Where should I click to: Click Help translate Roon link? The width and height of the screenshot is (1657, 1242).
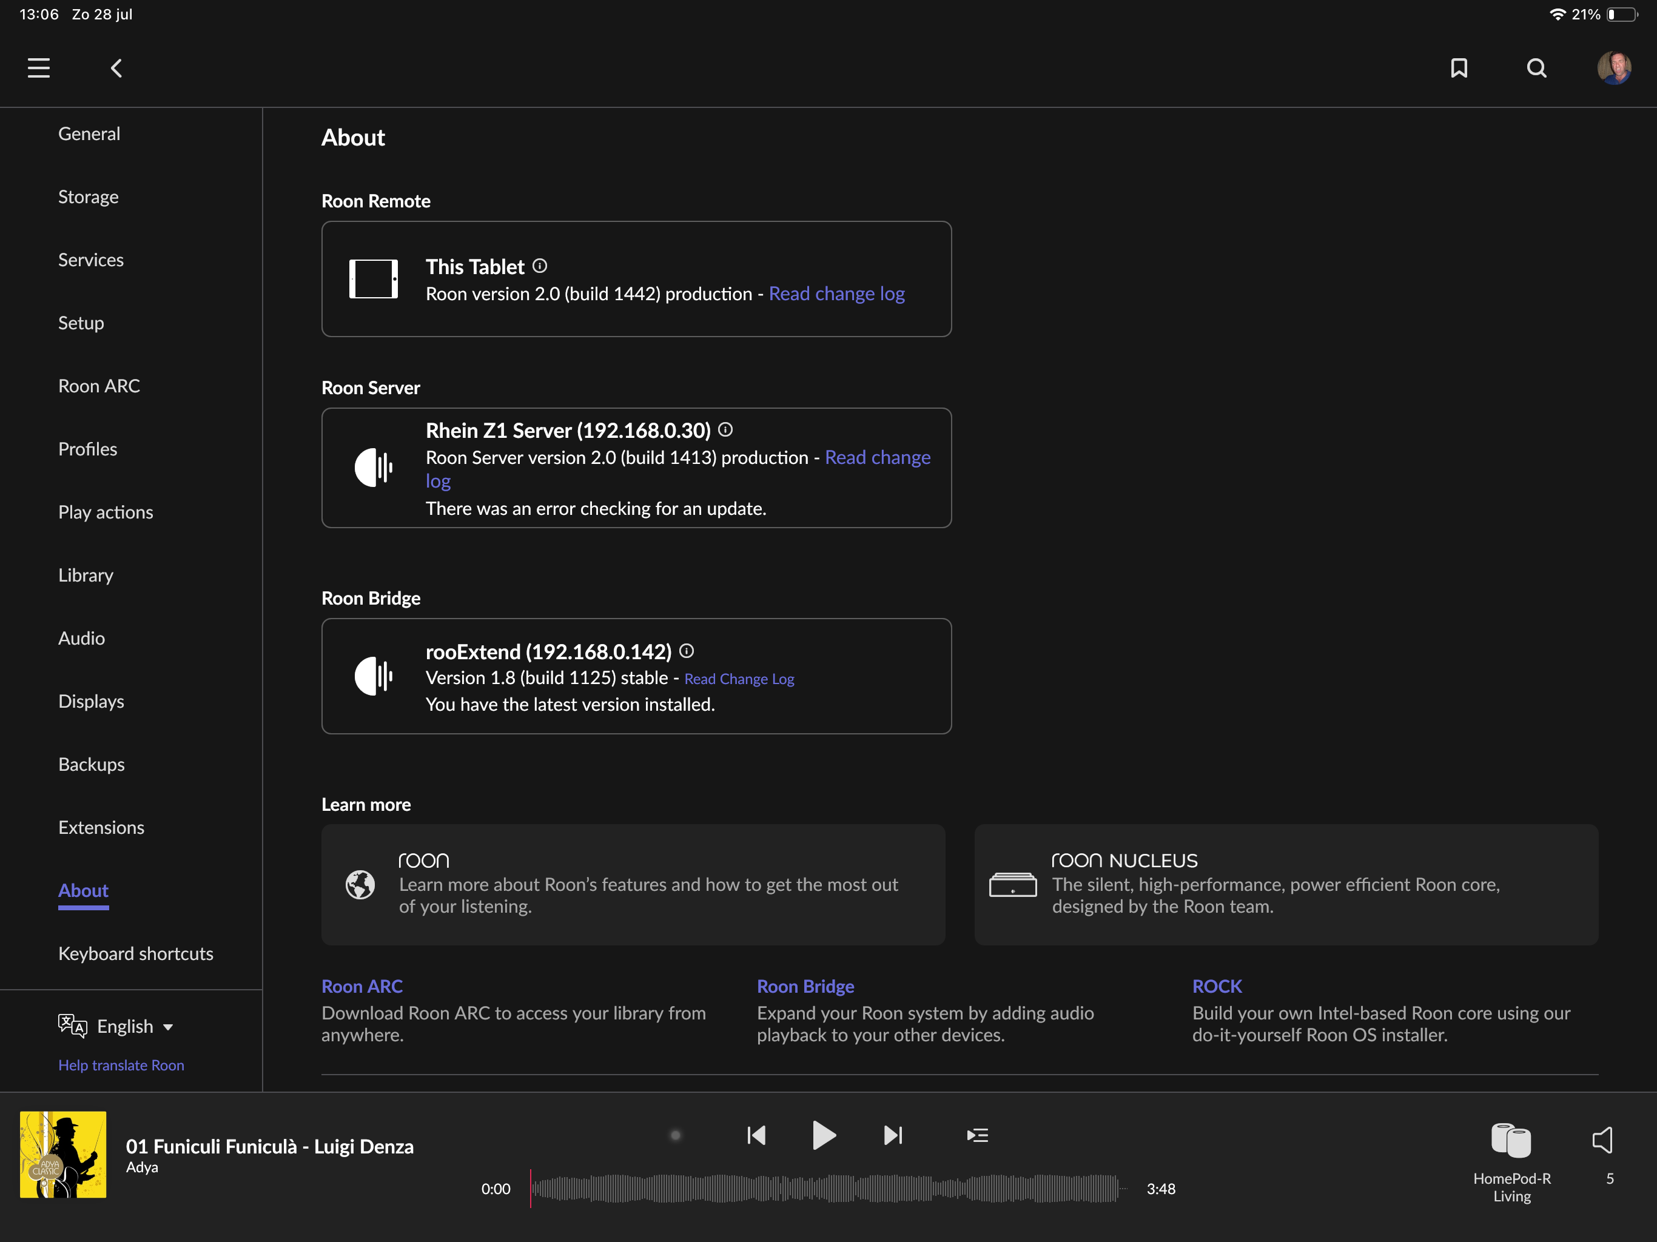click(121, 1064)
